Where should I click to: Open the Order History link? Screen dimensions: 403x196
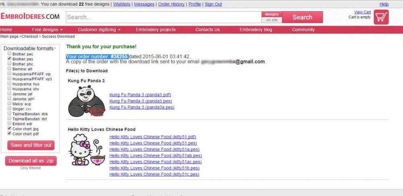(171, 4)
